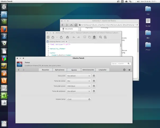Image resolution: width=160 pixels, height=128 pixels.
Task: Click the open file icon in editor toolbar
Action: 53,37
